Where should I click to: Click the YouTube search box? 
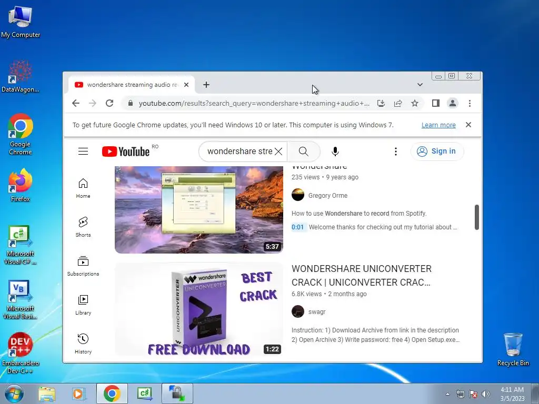point(239,151)
